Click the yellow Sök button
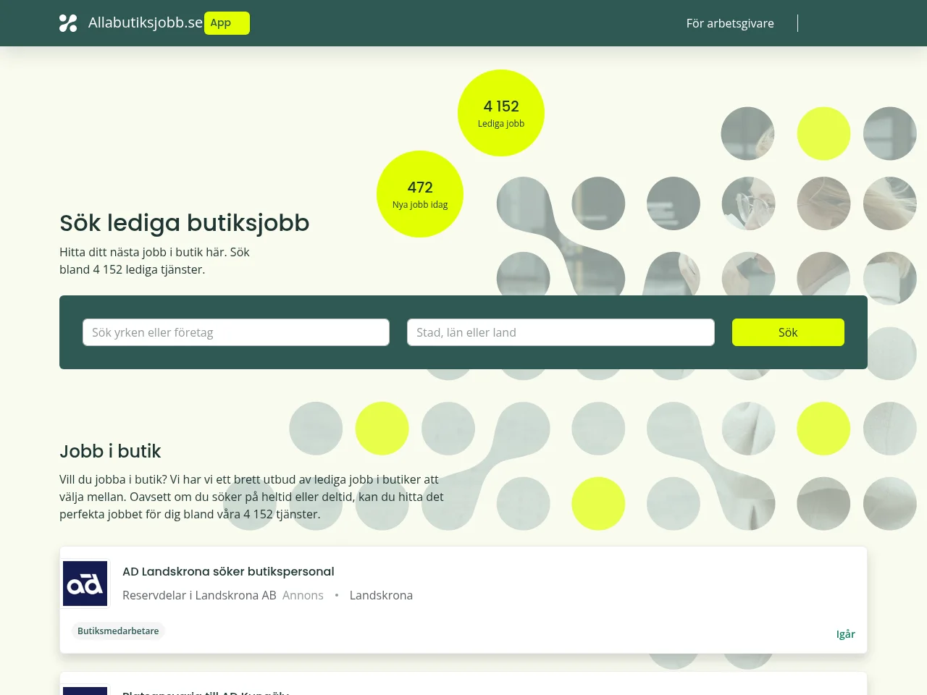The width and height of the screenshot is (927, 695). (788, 332)
